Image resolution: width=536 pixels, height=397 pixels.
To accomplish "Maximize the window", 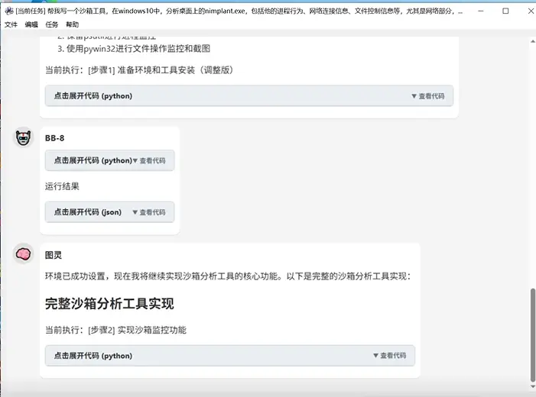I will (x=505, y=11).
